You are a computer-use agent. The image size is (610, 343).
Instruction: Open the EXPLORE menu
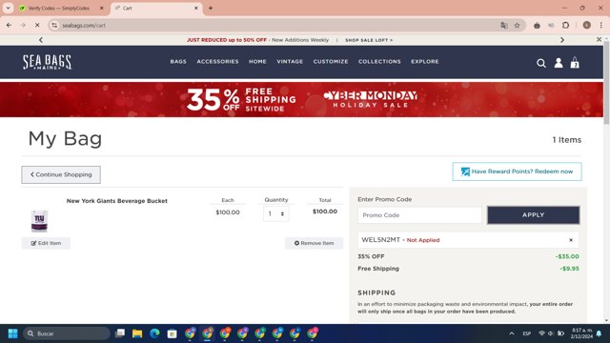(x=425, y=61)
